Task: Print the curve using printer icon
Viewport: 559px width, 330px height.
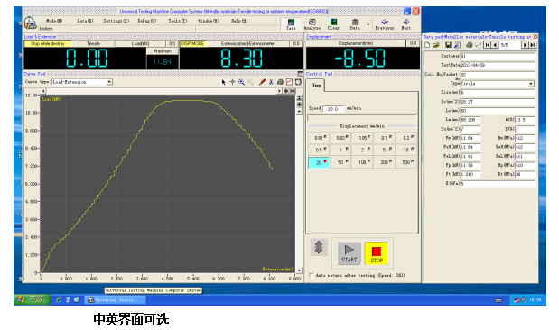Action: click(280, 82)
